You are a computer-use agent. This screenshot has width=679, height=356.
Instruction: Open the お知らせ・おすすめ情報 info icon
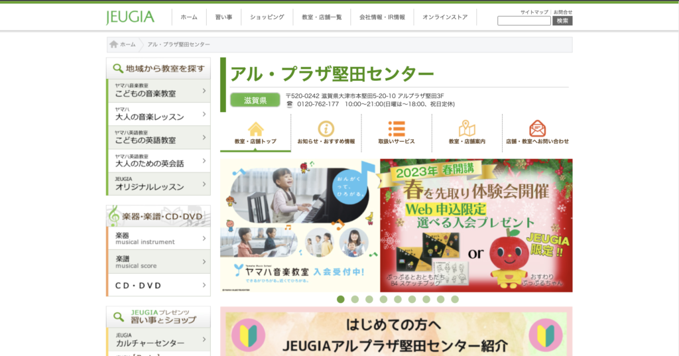tap(326, 129)
